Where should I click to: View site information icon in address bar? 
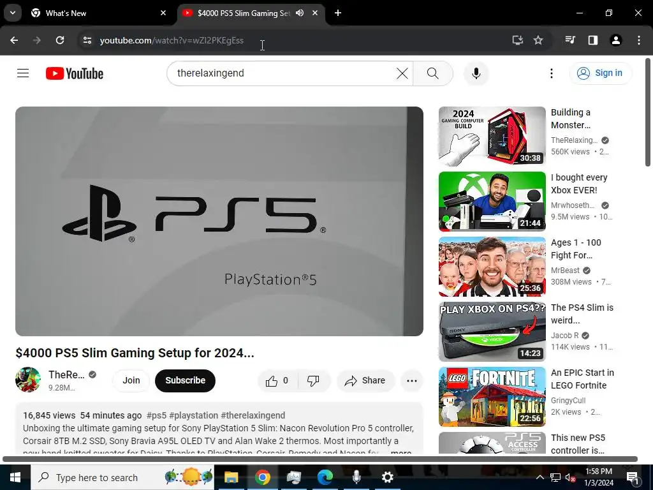click(87, 40)
